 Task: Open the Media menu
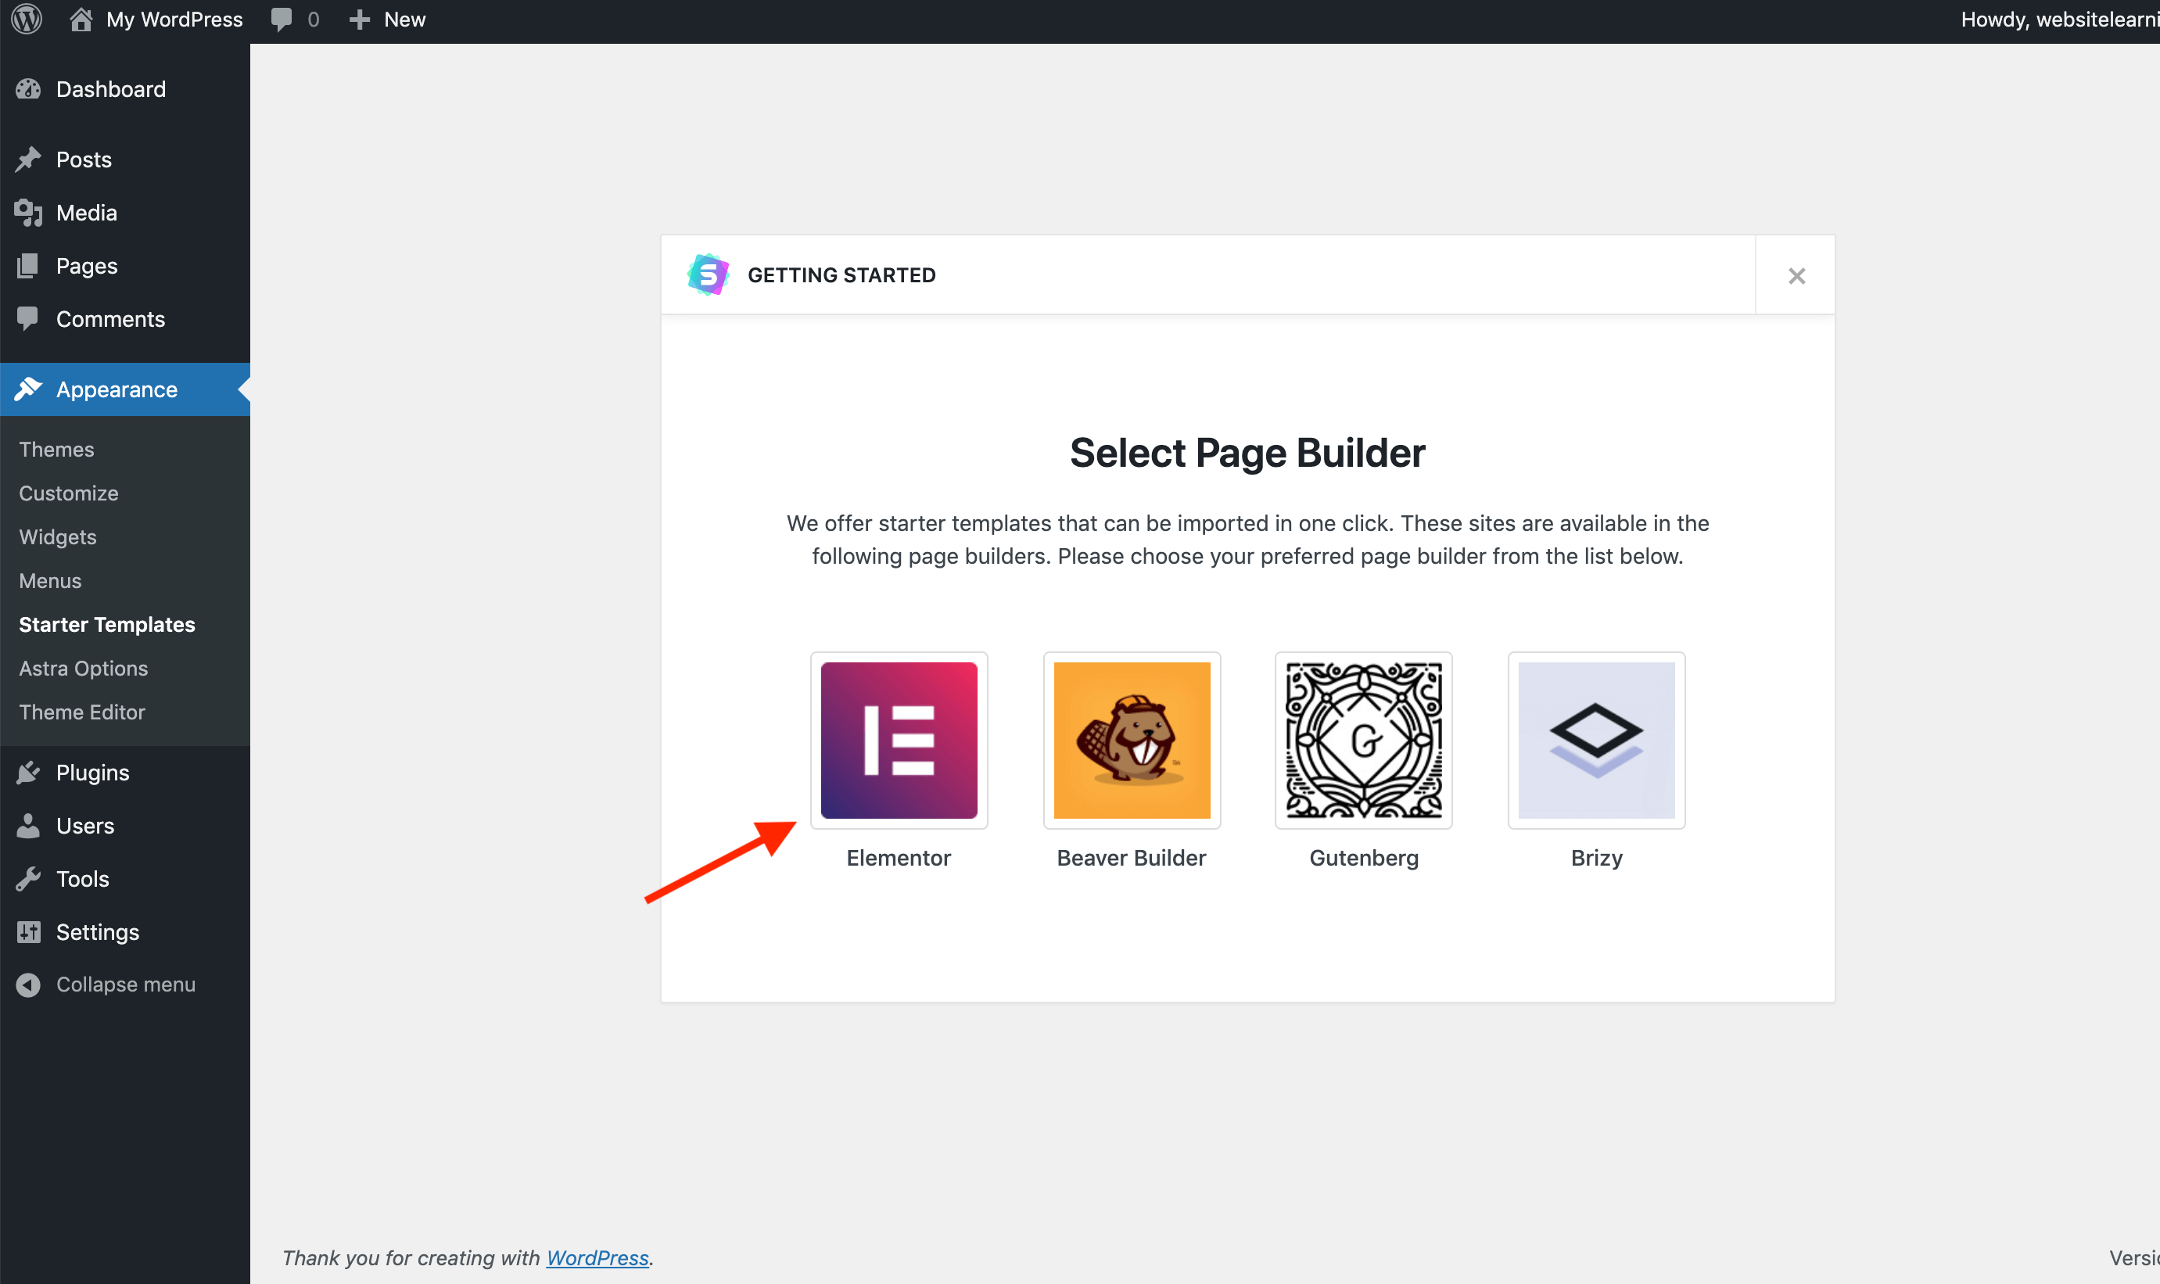[x=125, y=213]
